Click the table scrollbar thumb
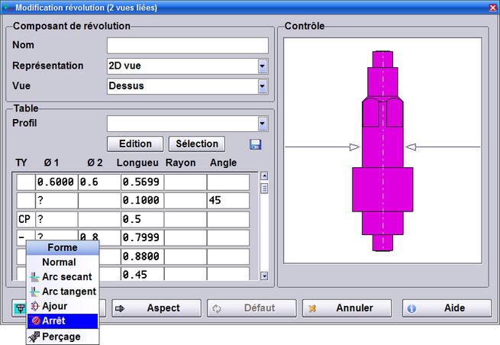 (x=264, y=188)
